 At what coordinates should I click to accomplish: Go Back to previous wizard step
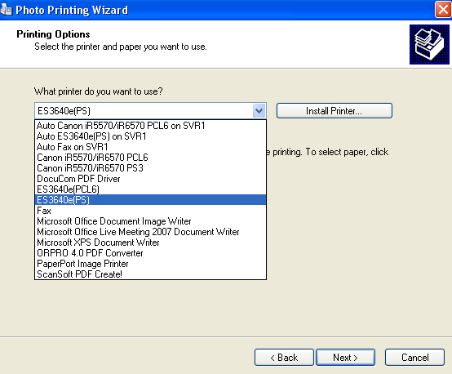(284, 358)
